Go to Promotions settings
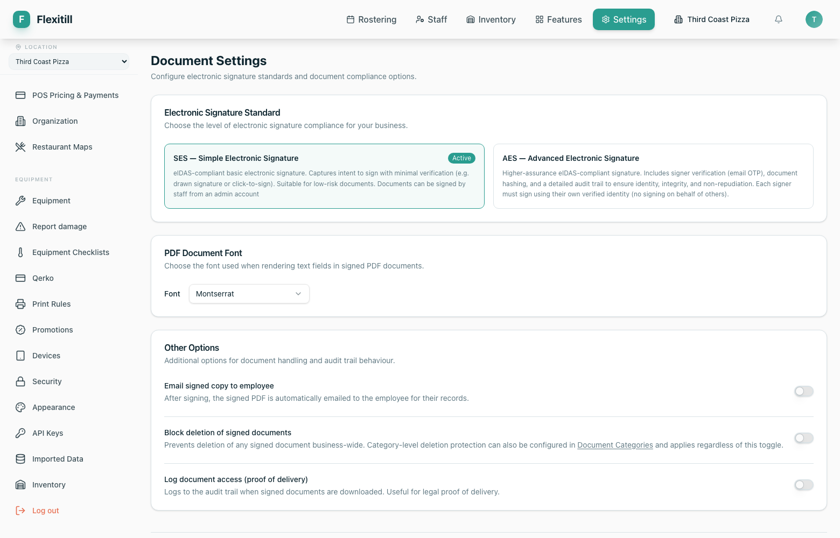This screenshot has width=840, height=538. pos(69,330)
